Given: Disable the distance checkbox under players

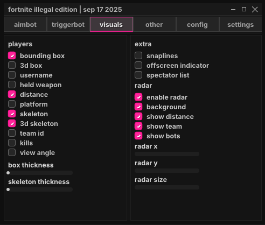Looking at the screenshot, I should pyautogui.click(x=12, y=94).
